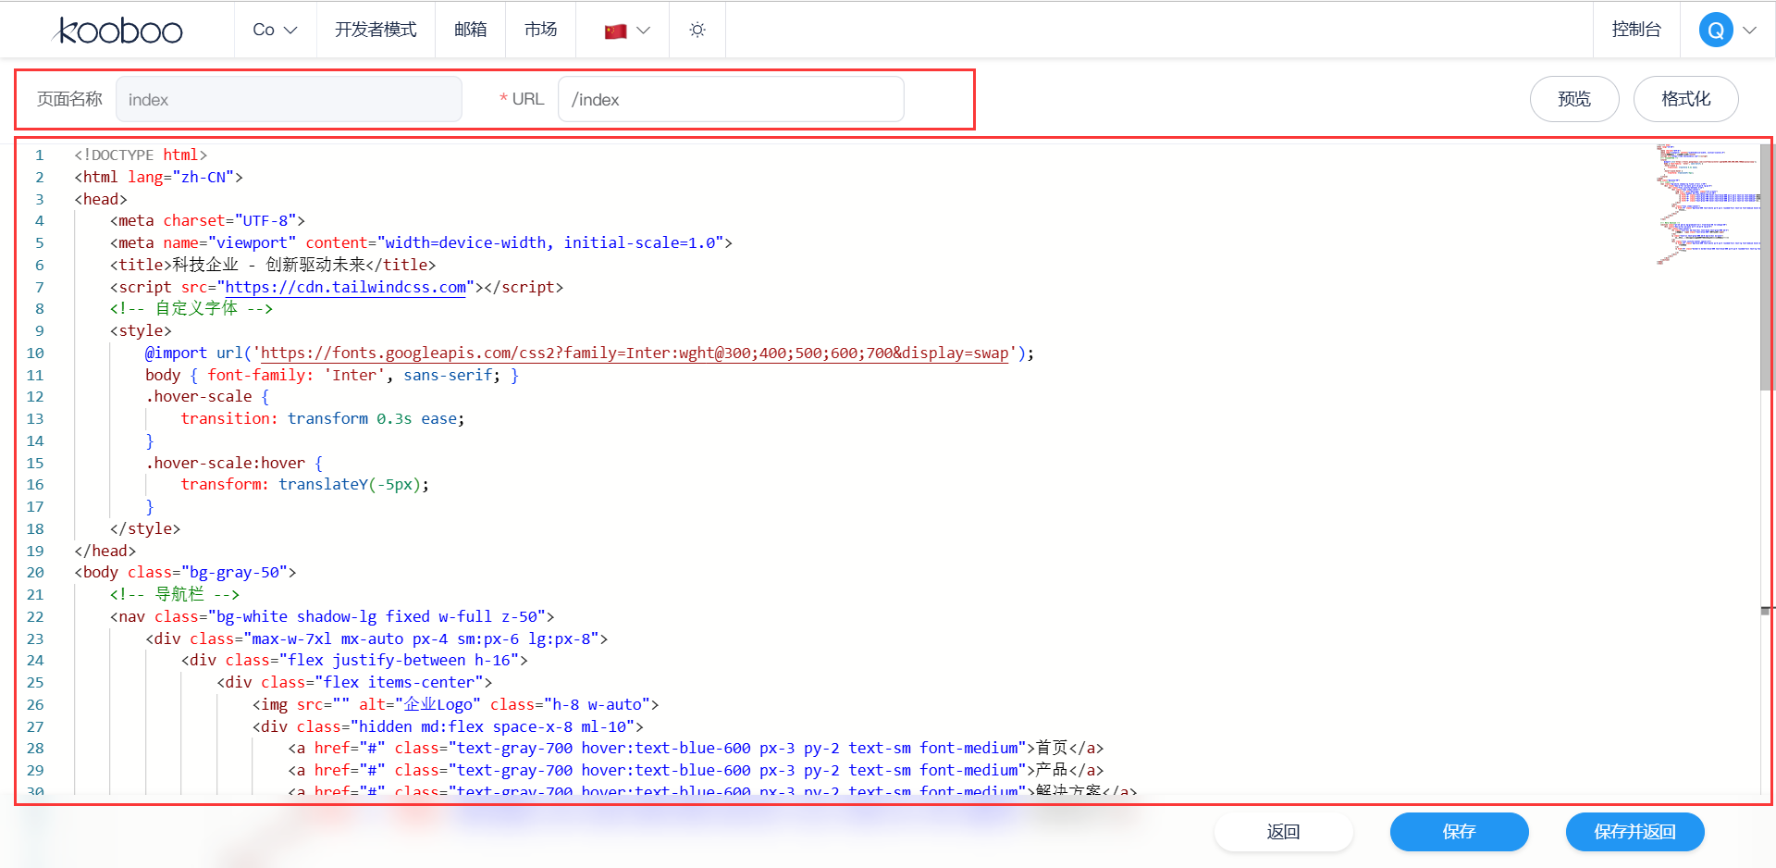Toggle light/dark theme sun icon
The width and height of the screenshot is (1776, 868).
(697, 30)
